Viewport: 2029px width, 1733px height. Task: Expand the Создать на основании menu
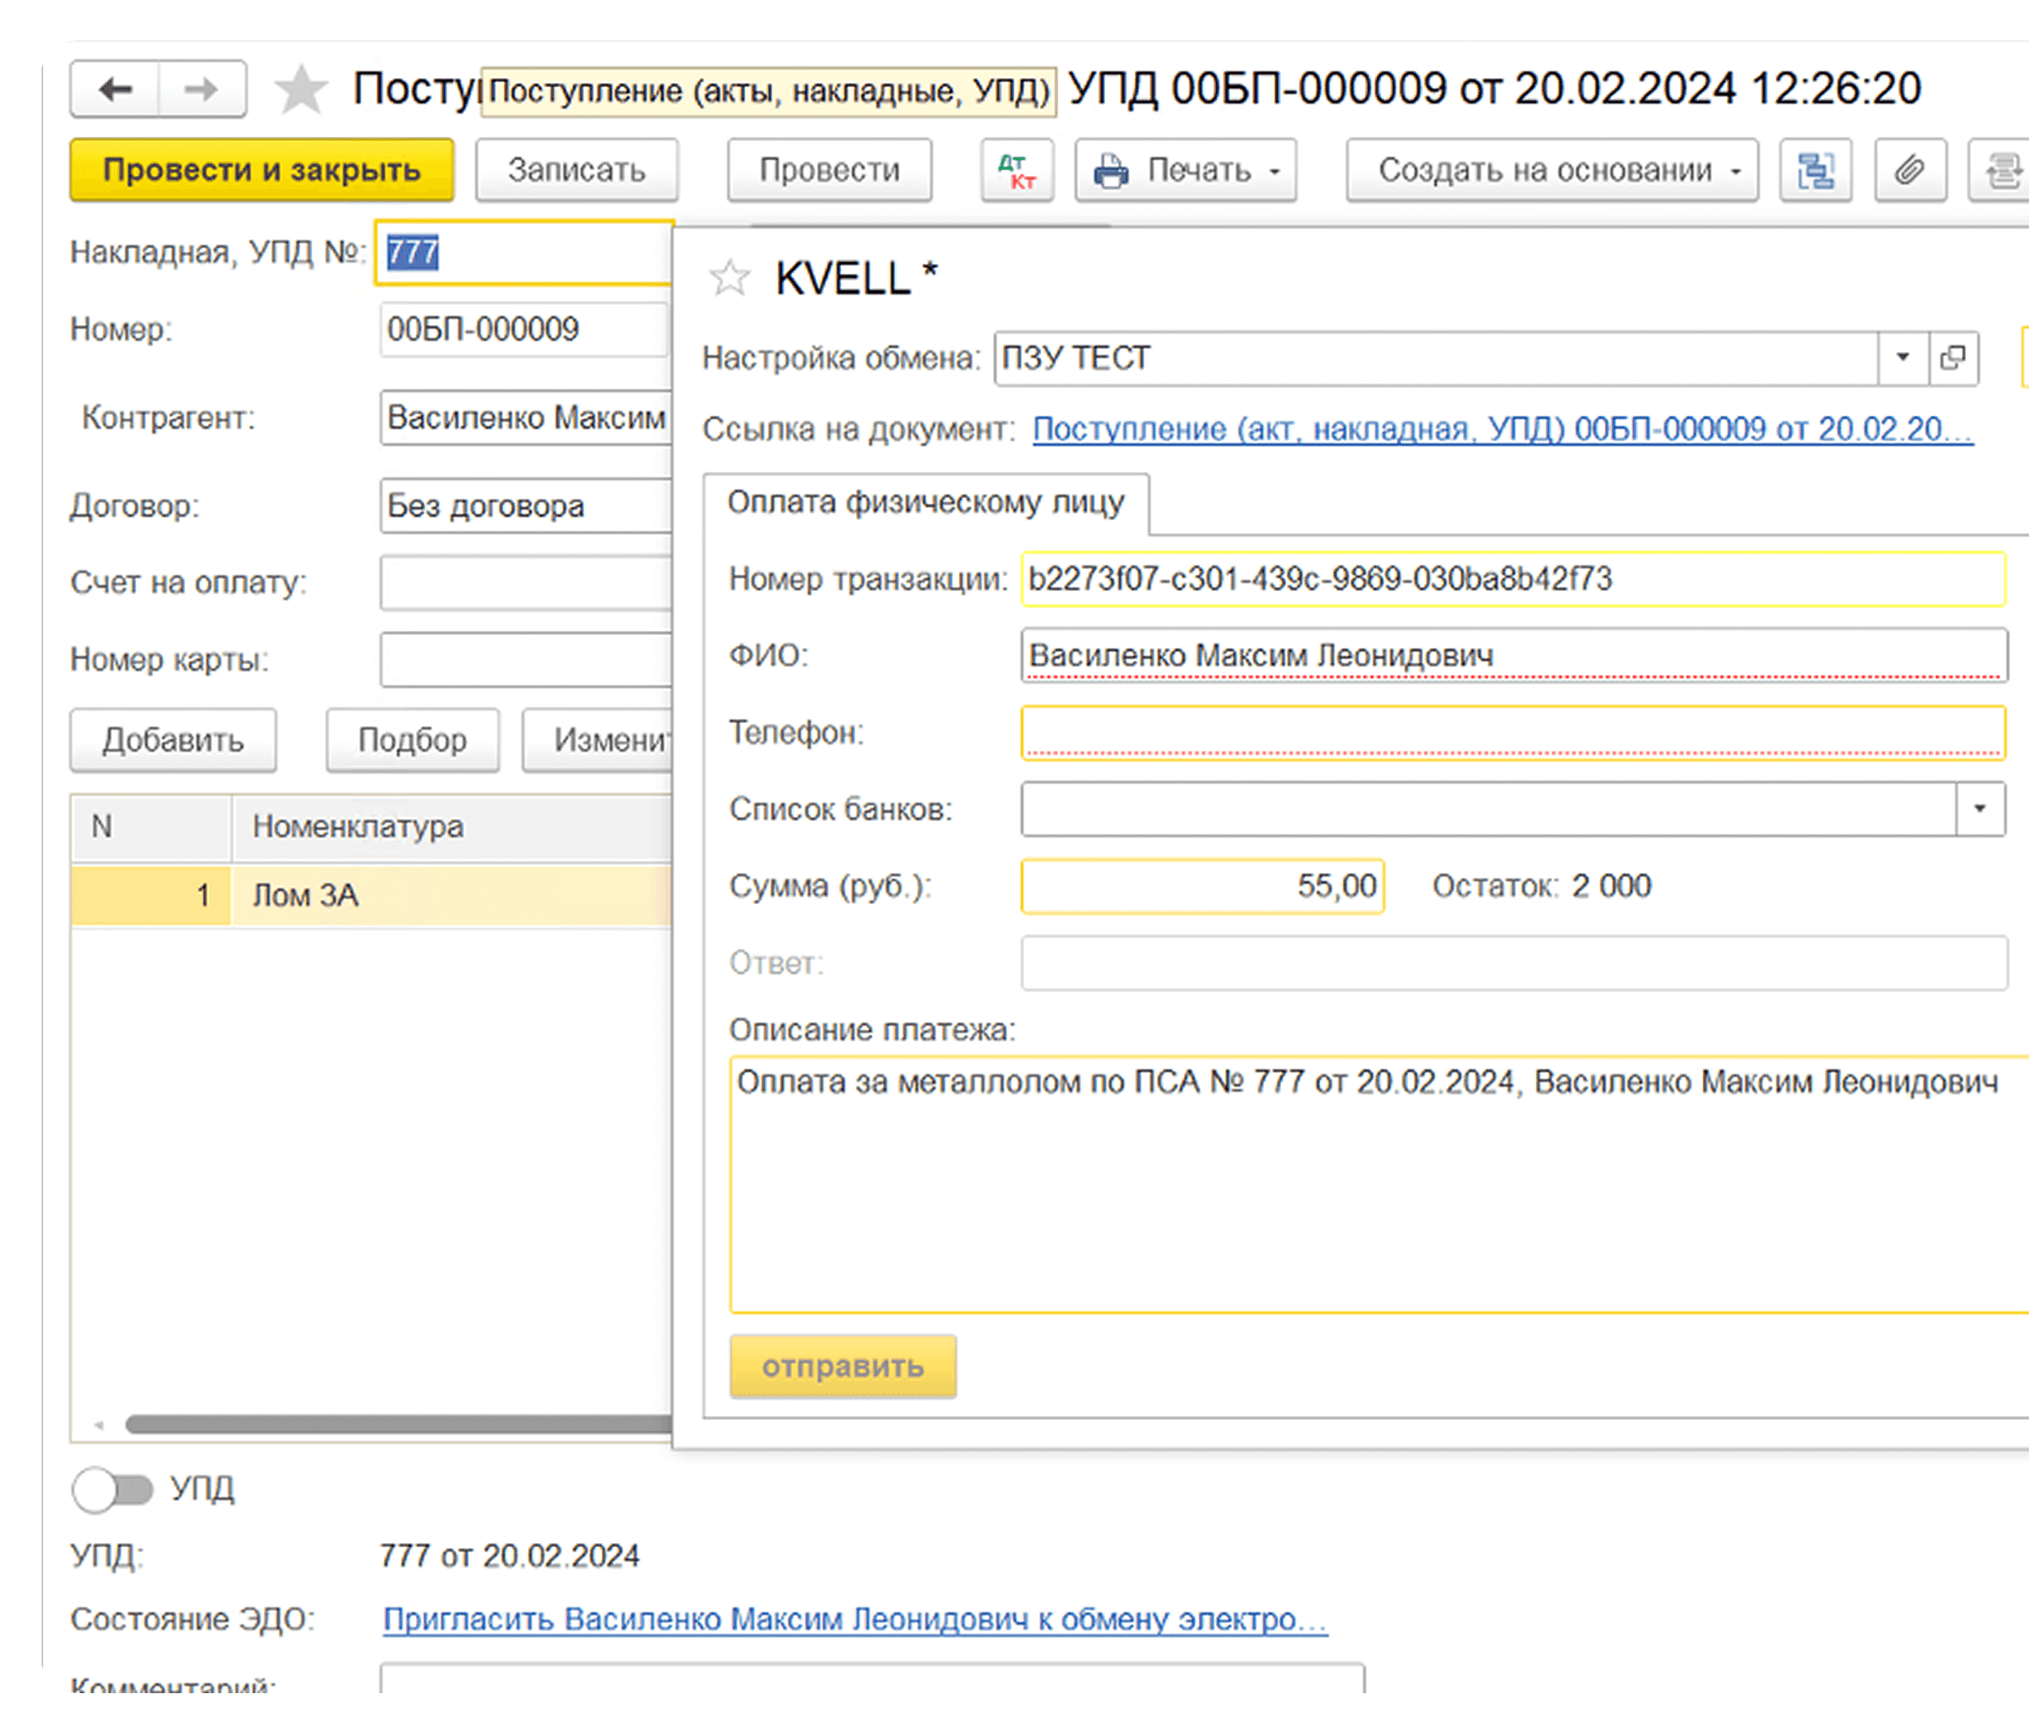coord(1552,170)
